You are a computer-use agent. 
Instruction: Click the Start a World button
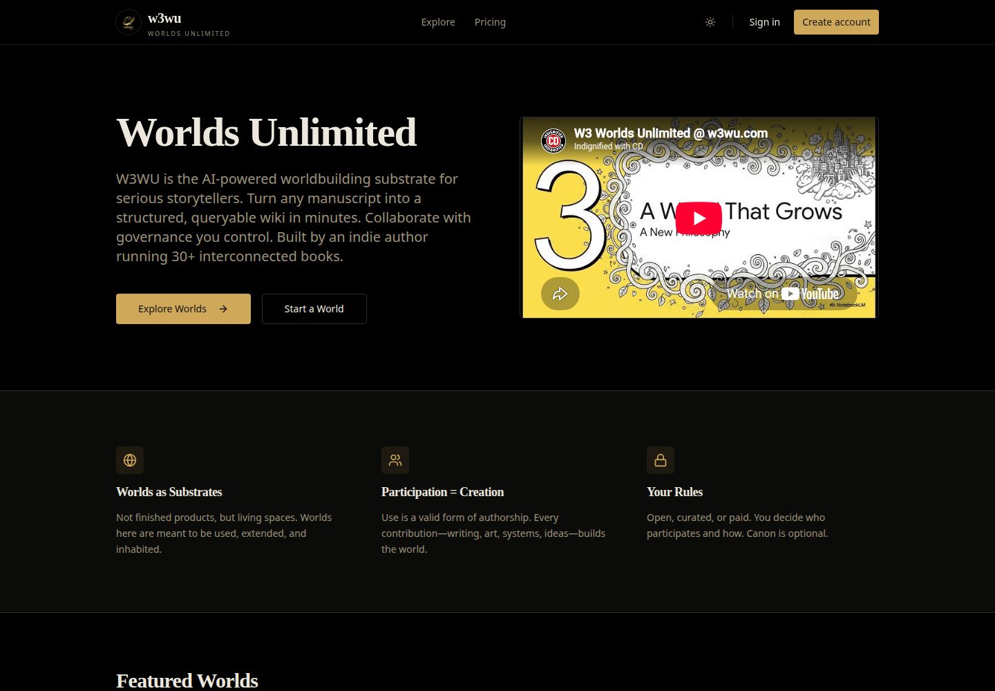(314, 309)
